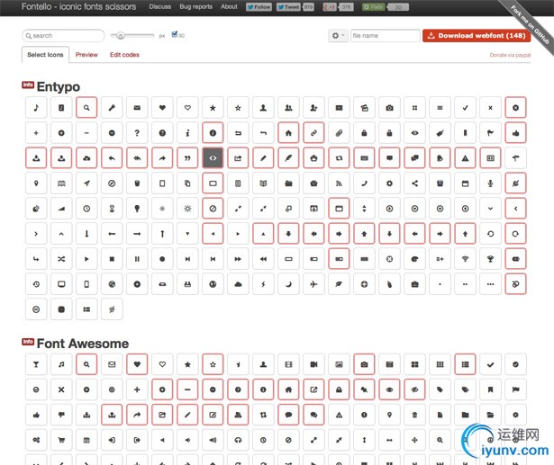Open the About link in top bar
Viewport: 554px width, 465px height.
tap(229, 6)
